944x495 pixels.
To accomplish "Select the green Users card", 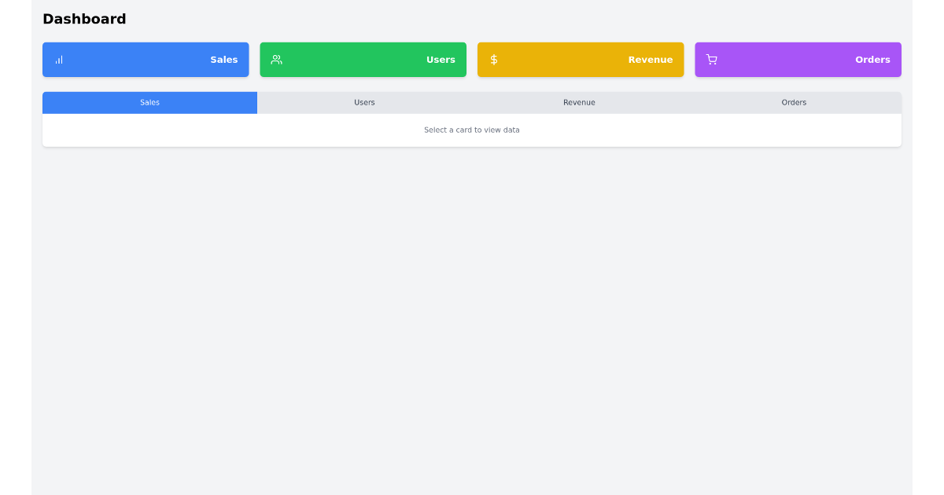I will point(363,59).
